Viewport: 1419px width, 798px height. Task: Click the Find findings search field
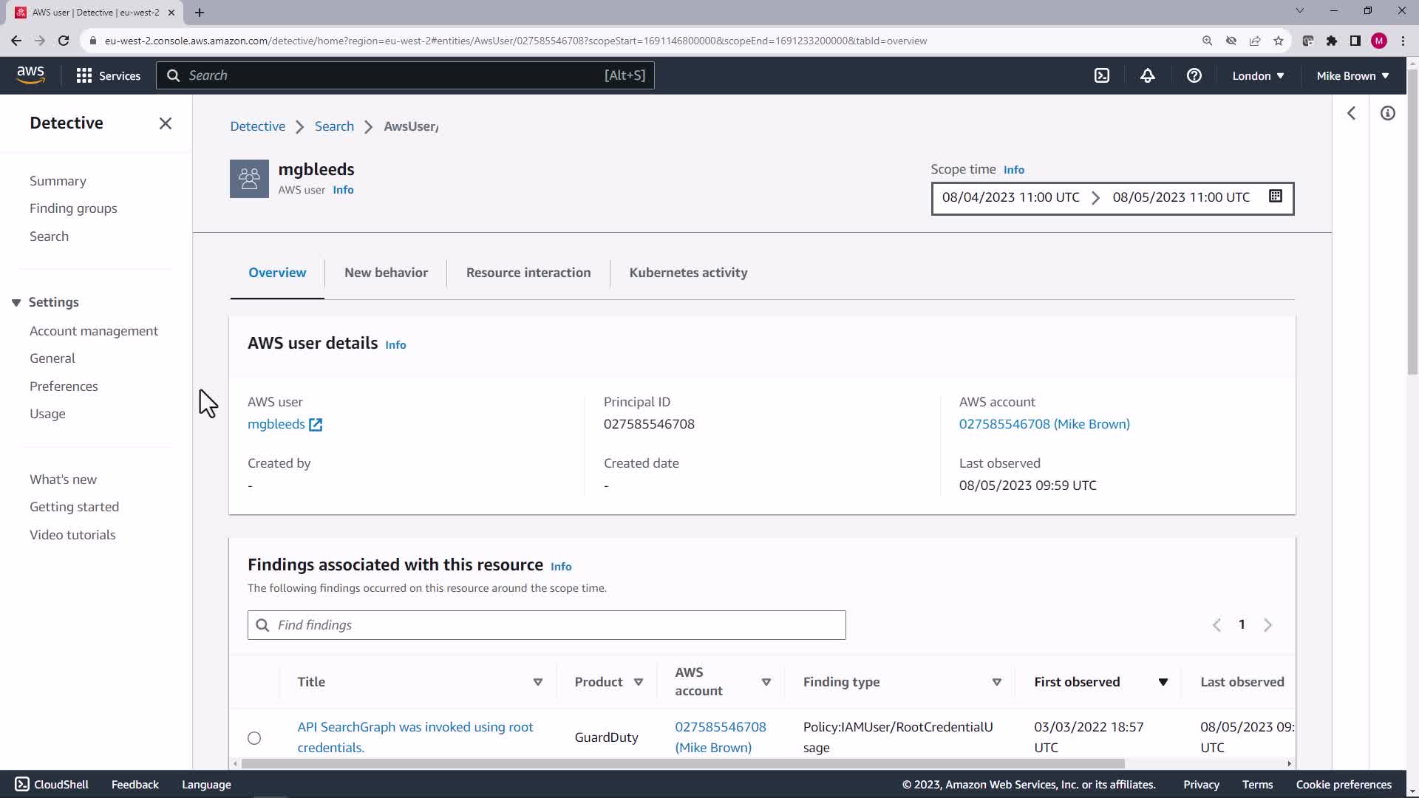click(x=547, y=625)
